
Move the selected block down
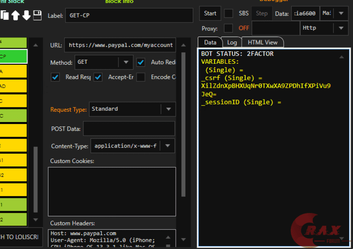tap(26, 15)
